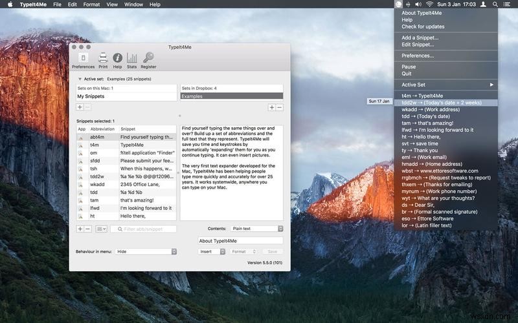Remove the selected Dropbox set
Image resolution: width=518 pixels, height=323 pixels.
(x=280, y=107)
